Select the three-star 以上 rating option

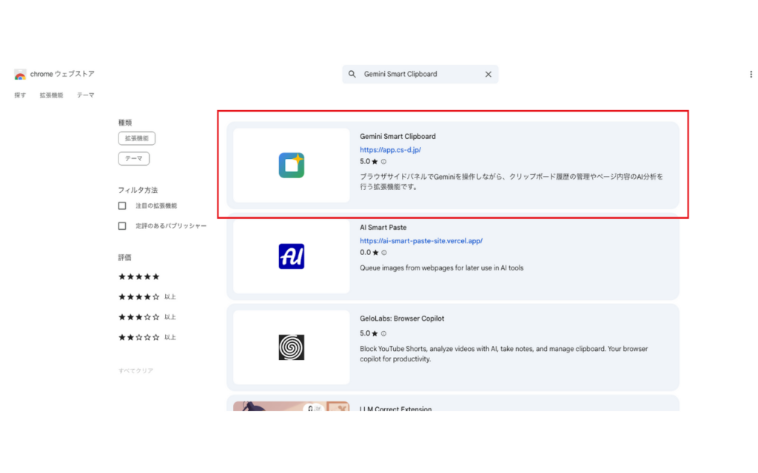tap(138, 316)
